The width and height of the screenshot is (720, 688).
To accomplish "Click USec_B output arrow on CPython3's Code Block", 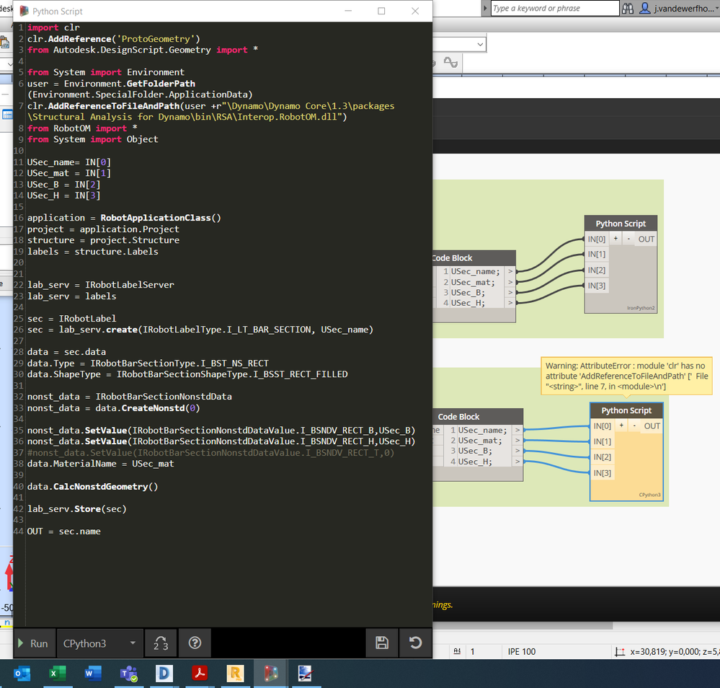I will [x=517, y=451].
